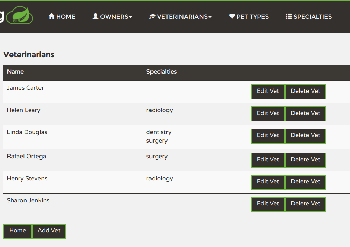Open the Pet Types page
Viewport: 350px width, 247px height.
(249, 16)
